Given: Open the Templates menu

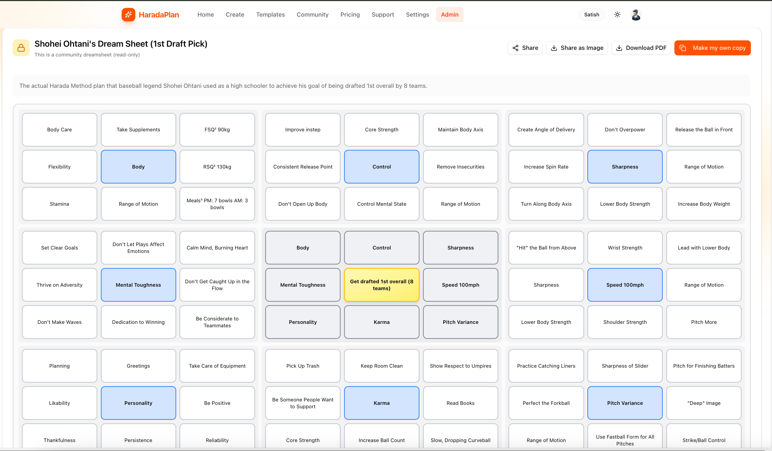Looking at the screenshot, I should (x=270, y=15).
